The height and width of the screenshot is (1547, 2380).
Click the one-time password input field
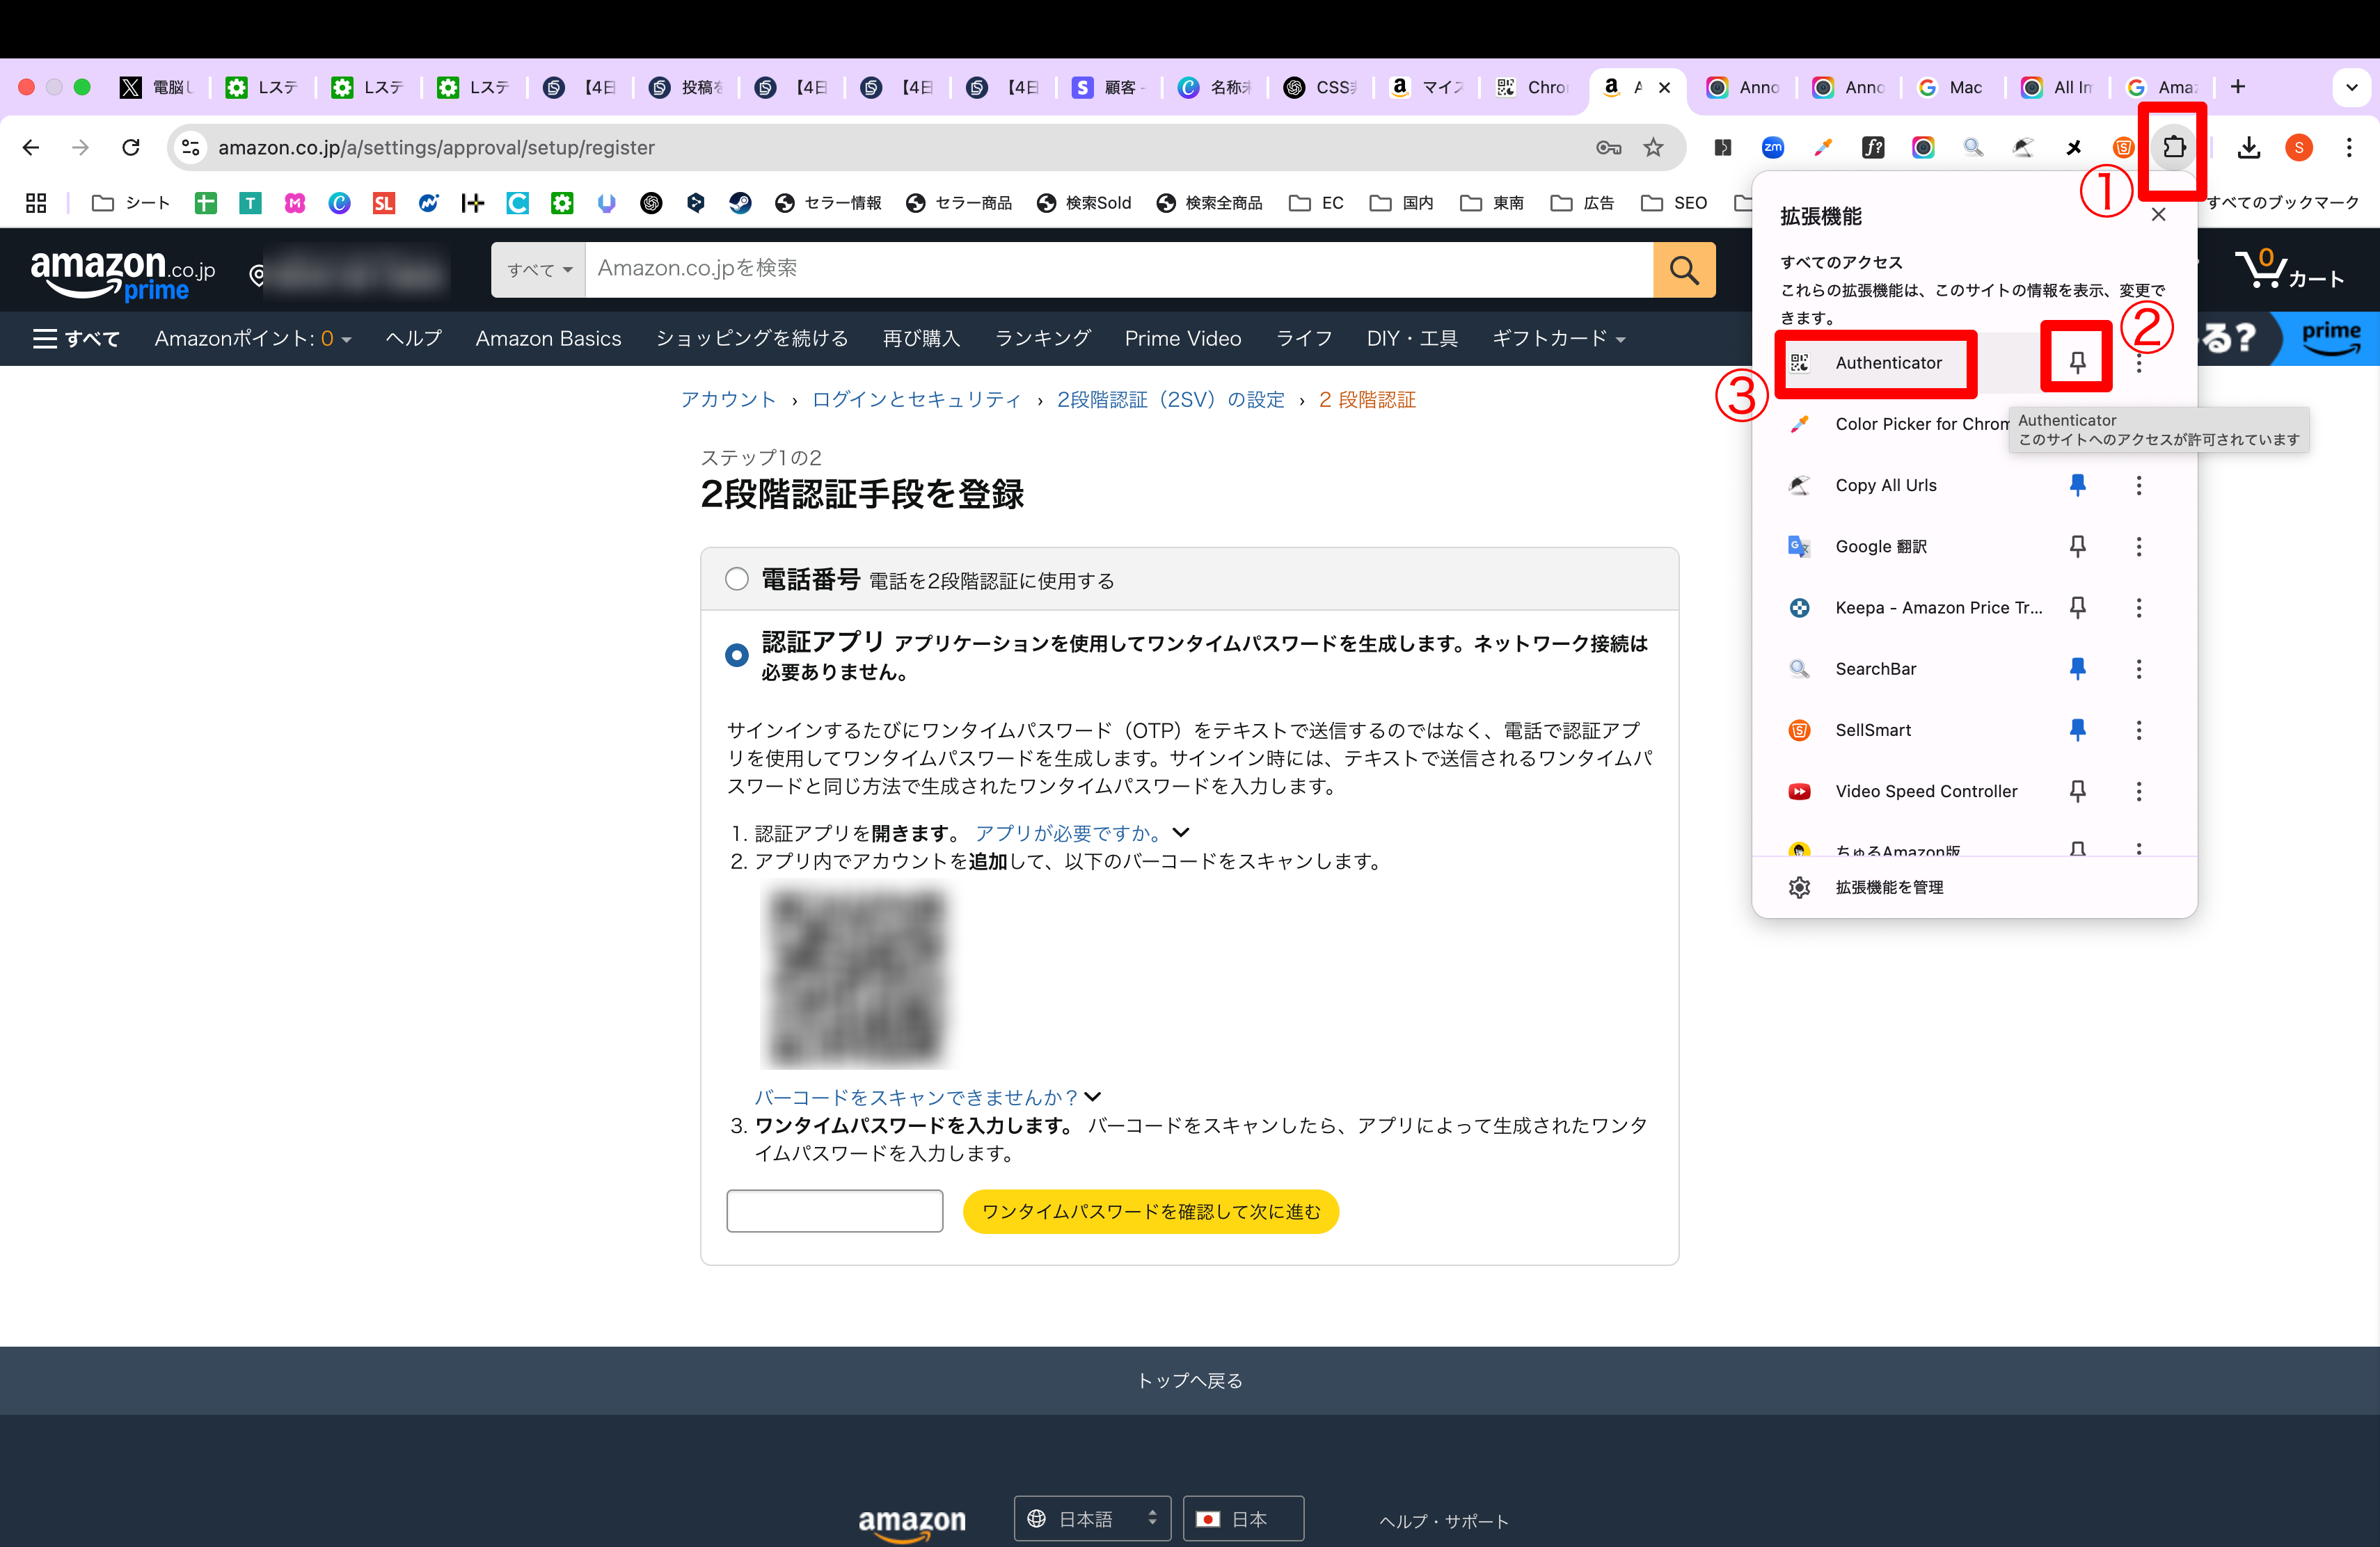point(835,1211)
